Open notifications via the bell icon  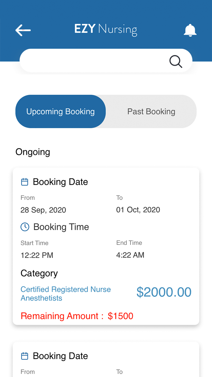[190, 30]
